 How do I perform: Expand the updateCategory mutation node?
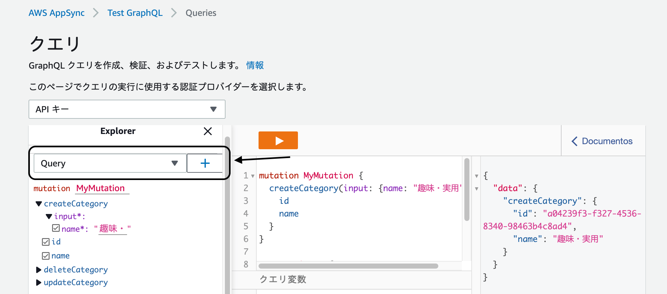39,283
